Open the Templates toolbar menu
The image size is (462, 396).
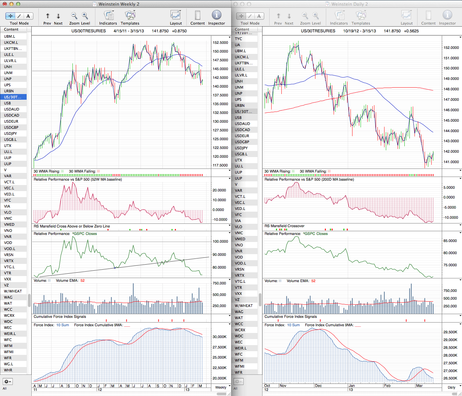(x=130, y=16)
